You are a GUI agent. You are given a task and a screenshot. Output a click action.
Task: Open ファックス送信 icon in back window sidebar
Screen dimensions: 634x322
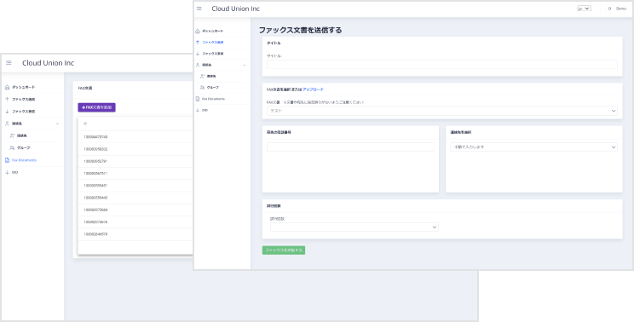click(8, 100)
